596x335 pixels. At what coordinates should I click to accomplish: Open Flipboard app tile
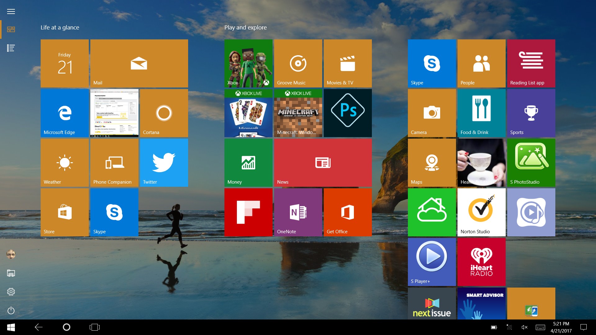point(248,212)
